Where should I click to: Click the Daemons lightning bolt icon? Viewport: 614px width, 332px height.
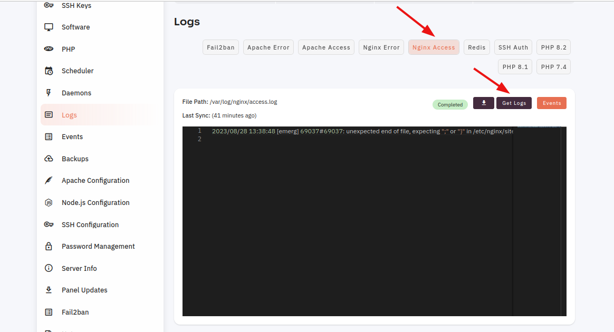pos(49,93)
